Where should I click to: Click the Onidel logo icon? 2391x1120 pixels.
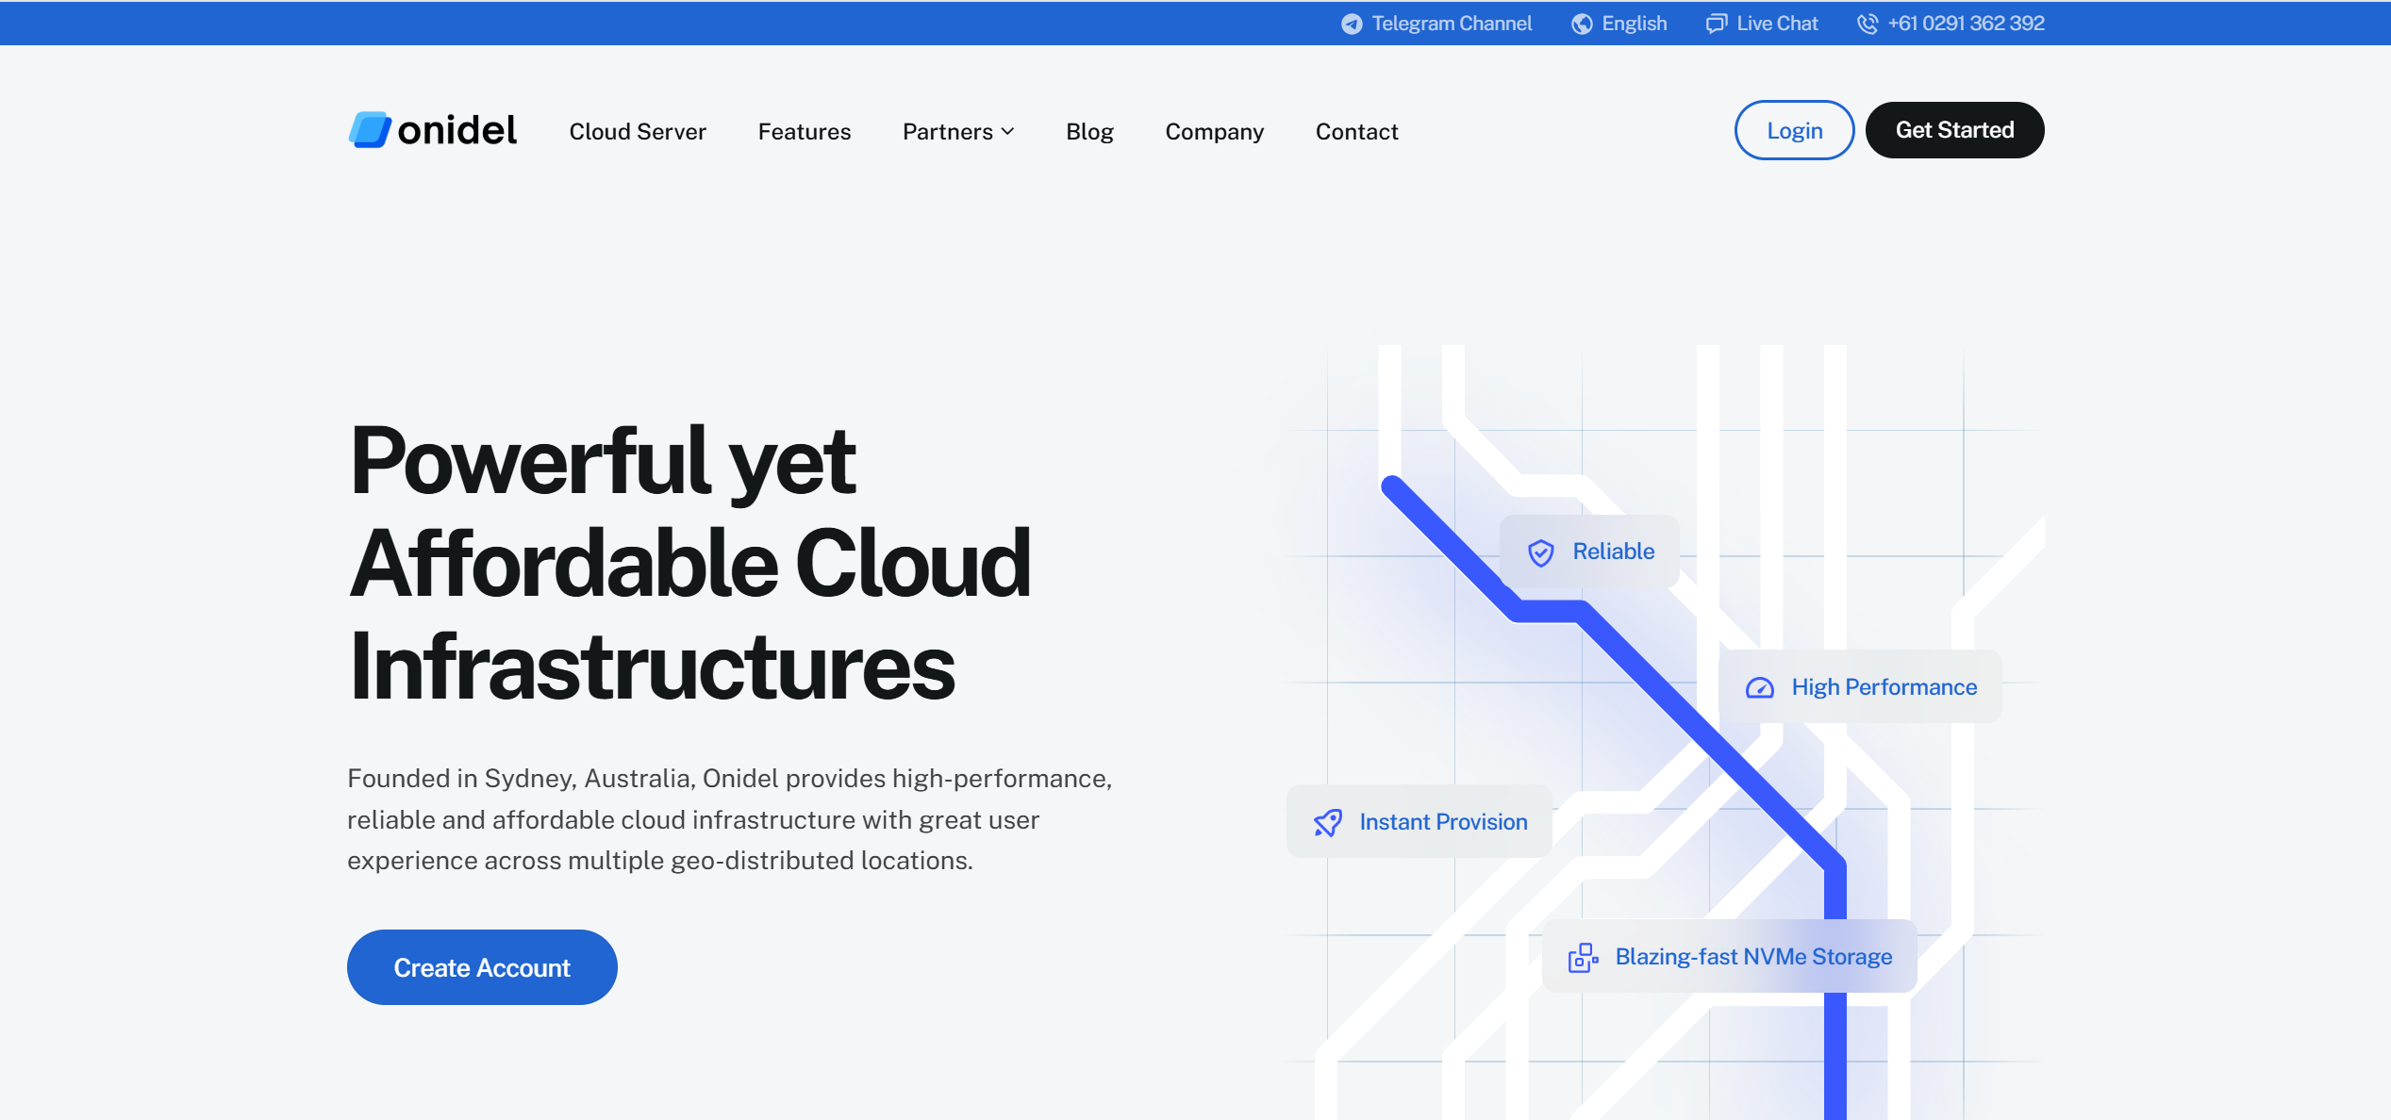click(x=370, y=130)
